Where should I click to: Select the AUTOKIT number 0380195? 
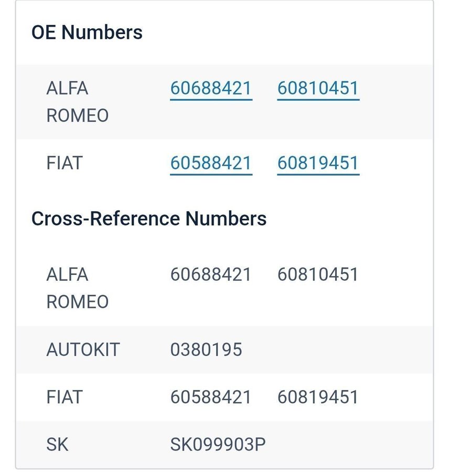206,349
